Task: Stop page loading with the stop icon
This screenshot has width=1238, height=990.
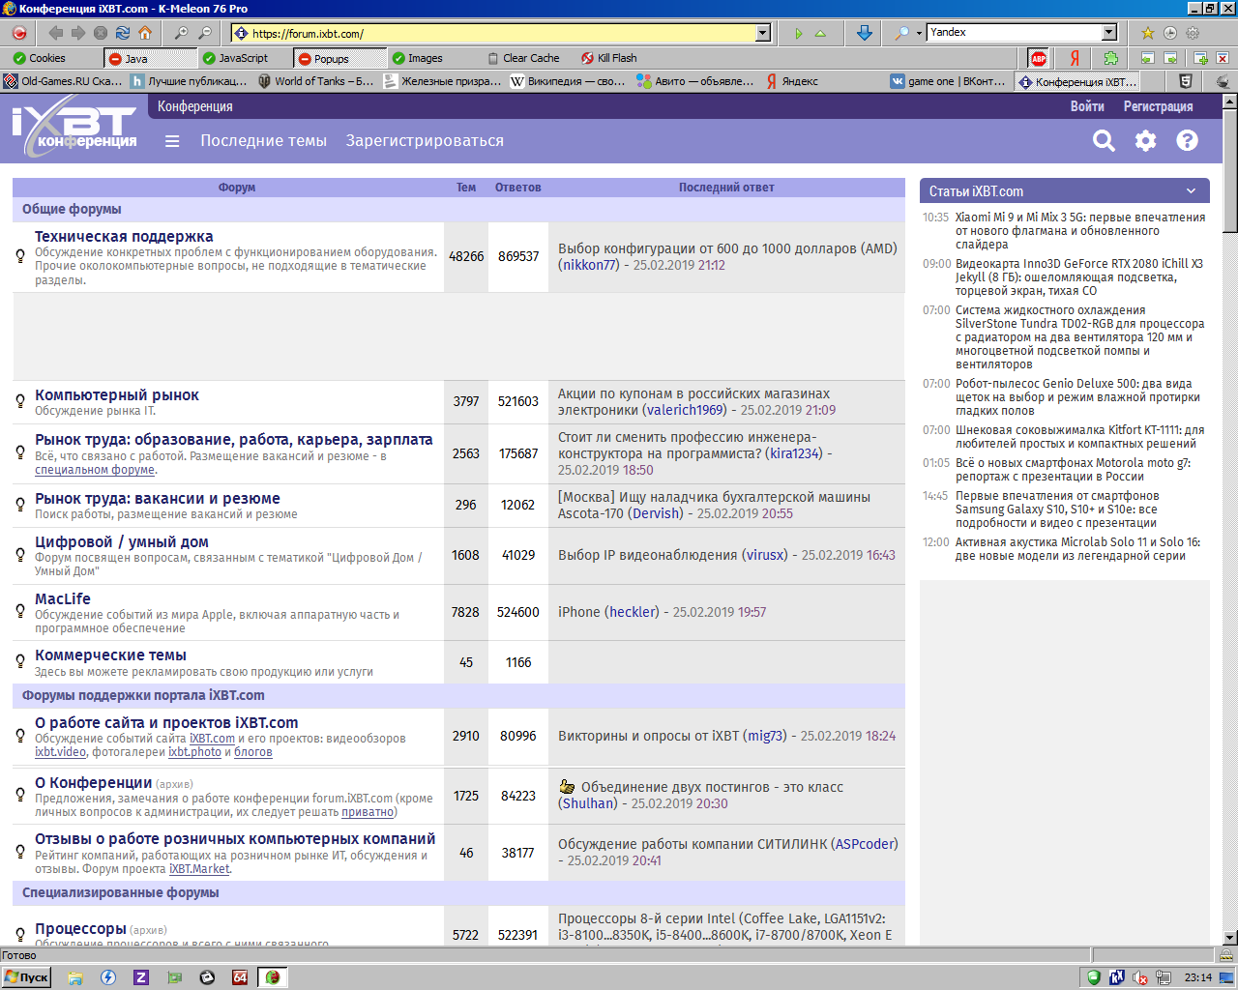Action: [x=101, y=33]
